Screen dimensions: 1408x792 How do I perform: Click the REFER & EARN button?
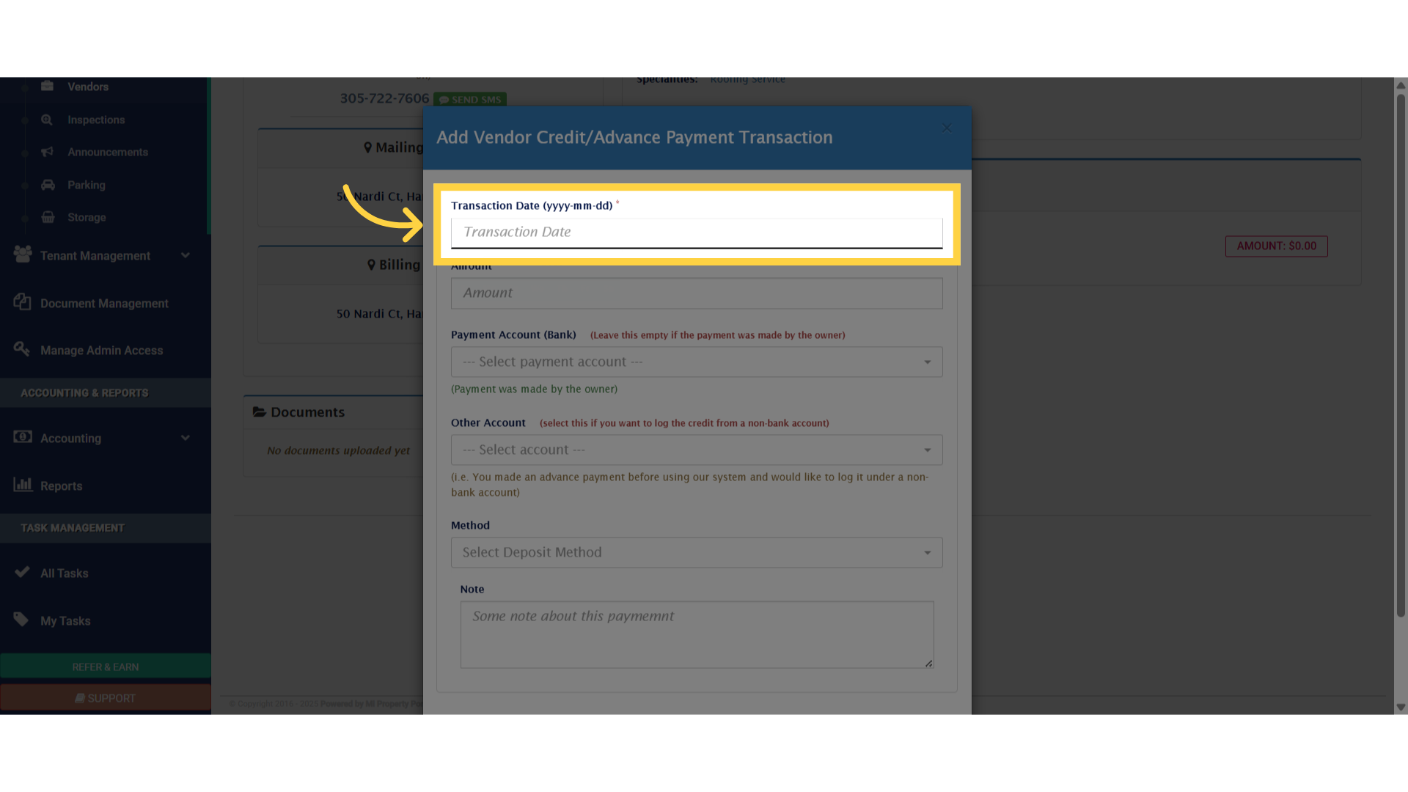coord(106,667)
